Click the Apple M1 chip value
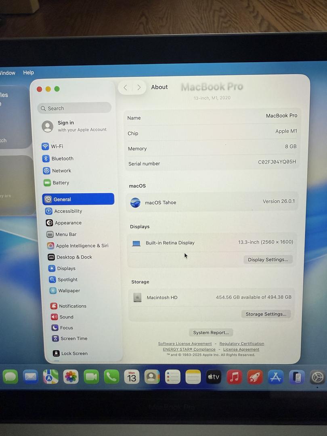 coord(286,131)
